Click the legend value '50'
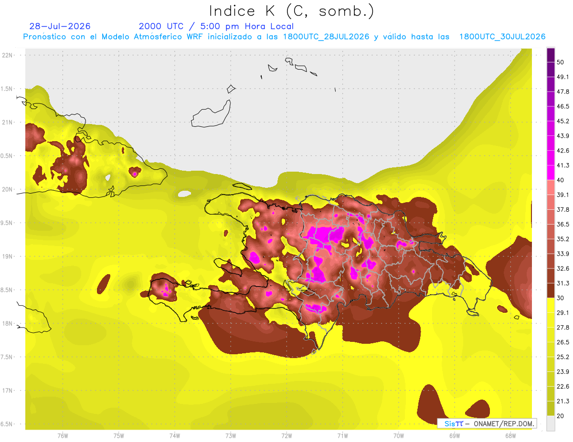Viewport: 573px width, 442px height. click(561, 62)
